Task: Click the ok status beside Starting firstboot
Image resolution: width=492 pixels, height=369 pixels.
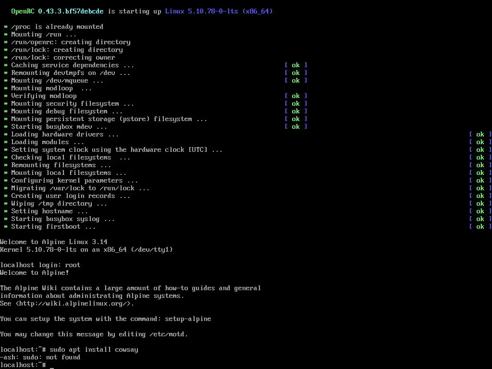Action: tap(480, 227)
